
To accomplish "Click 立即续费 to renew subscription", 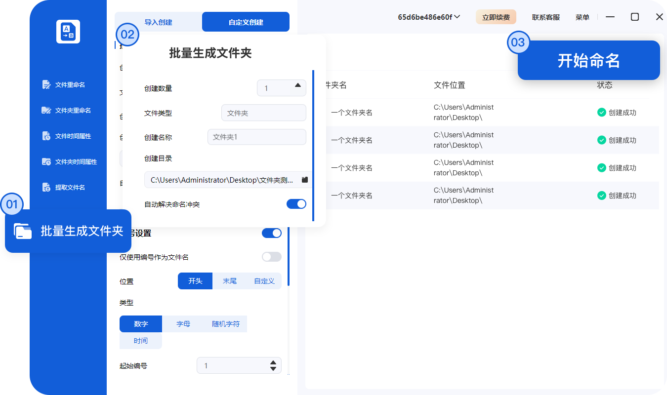I will [496, 16].
